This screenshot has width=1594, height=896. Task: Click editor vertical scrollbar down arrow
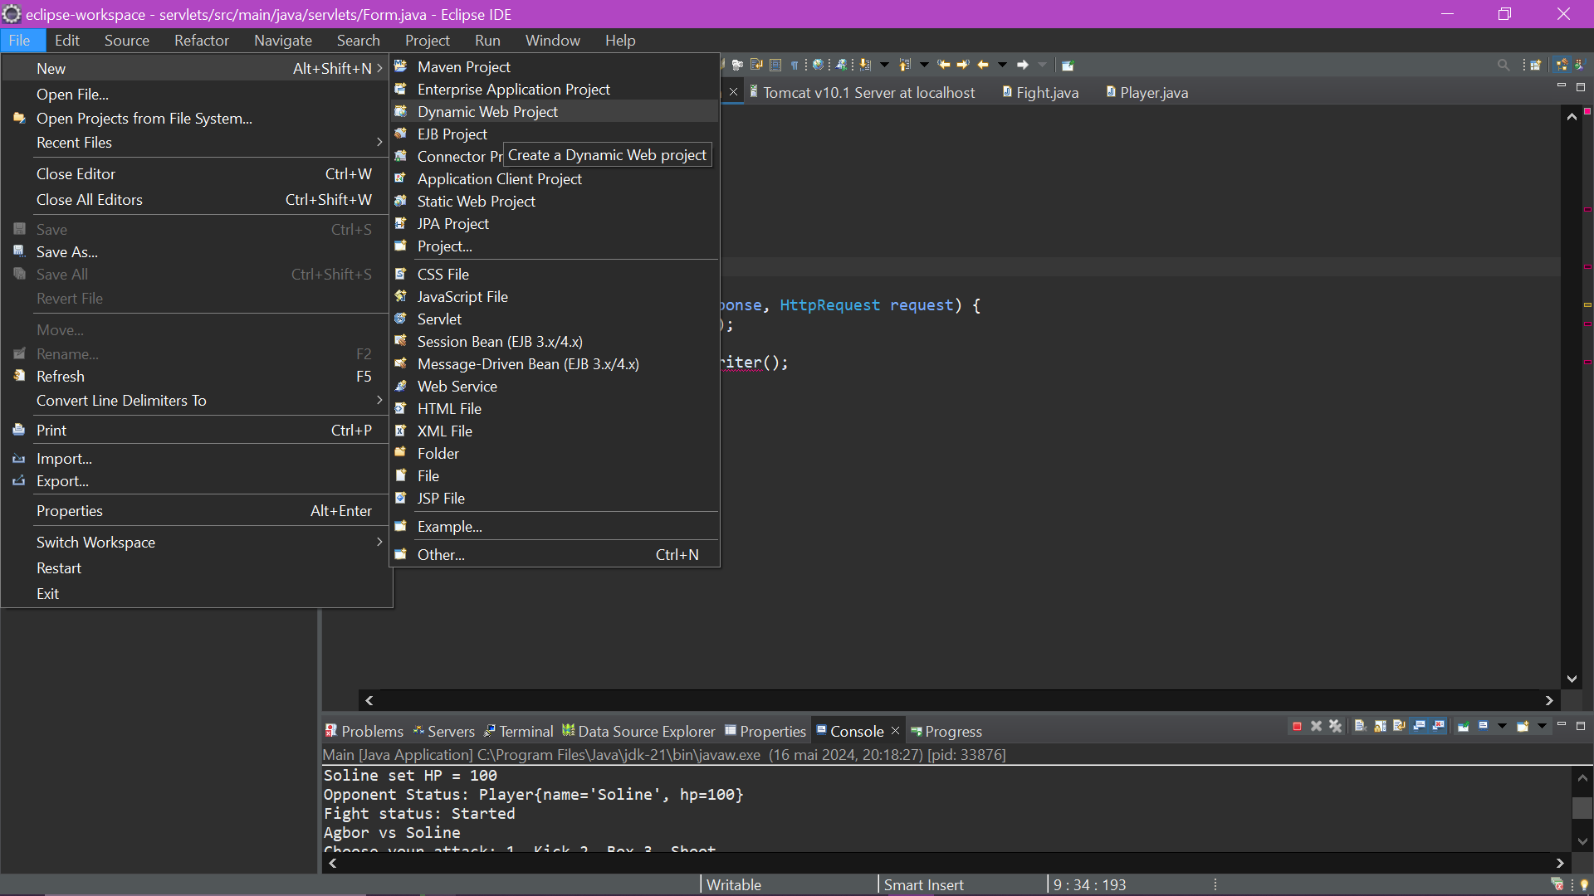click(x=1572, y=679)
